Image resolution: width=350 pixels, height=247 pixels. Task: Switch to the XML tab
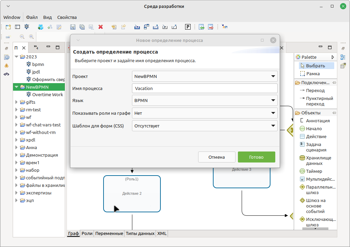click(162, 234)
